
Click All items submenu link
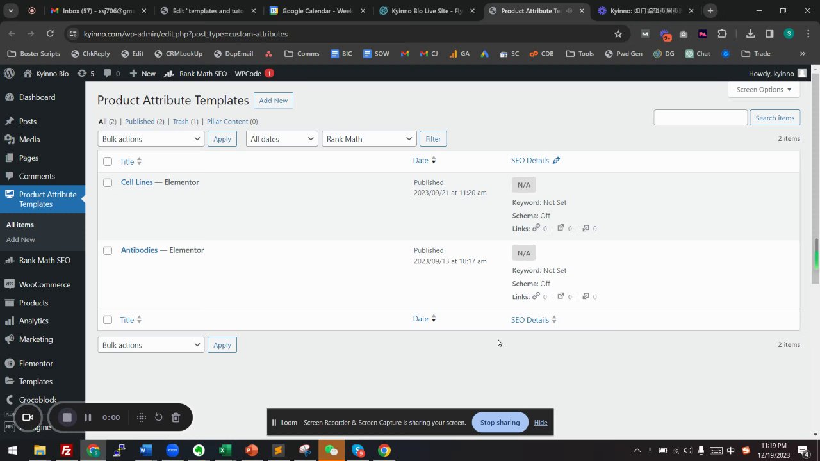pyautogui.click(x=20, y=225)
